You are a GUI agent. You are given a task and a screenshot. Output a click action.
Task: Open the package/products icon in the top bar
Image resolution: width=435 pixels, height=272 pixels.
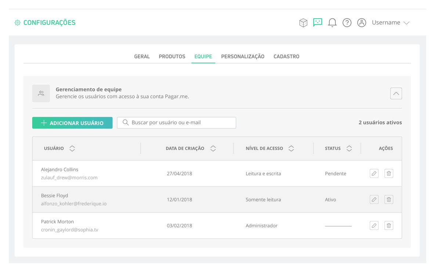tap(303, 22)
